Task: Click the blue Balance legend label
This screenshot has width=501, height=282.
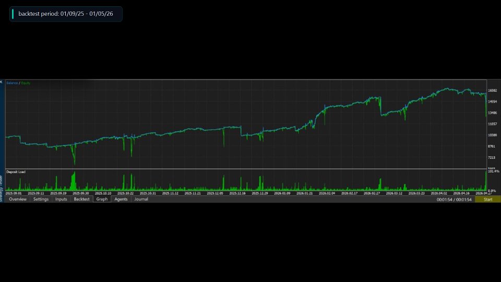Action: 12,83
